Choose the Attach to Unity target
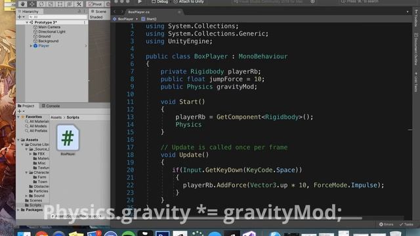Image resolution: width=420 pixels, height=236 pixels. click(188, 1)
